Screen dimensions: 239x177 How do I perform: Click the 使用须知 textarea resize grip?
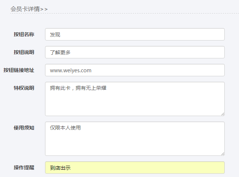[x=223, y=154]
